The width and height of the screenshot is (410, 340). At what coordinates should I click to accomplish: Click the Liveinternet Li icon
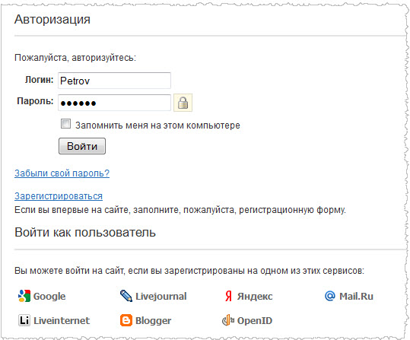[24, 320]
